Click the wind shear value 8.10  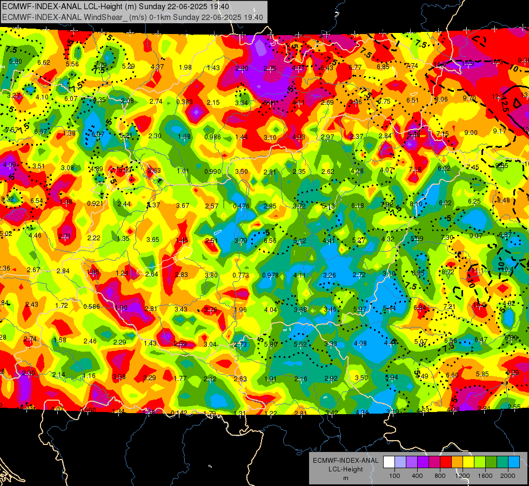416,204
